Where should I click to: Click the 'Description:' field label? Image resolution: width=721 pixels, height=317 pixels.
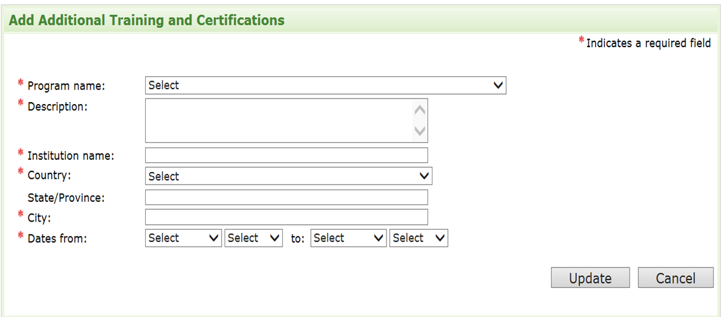[58, 106]
